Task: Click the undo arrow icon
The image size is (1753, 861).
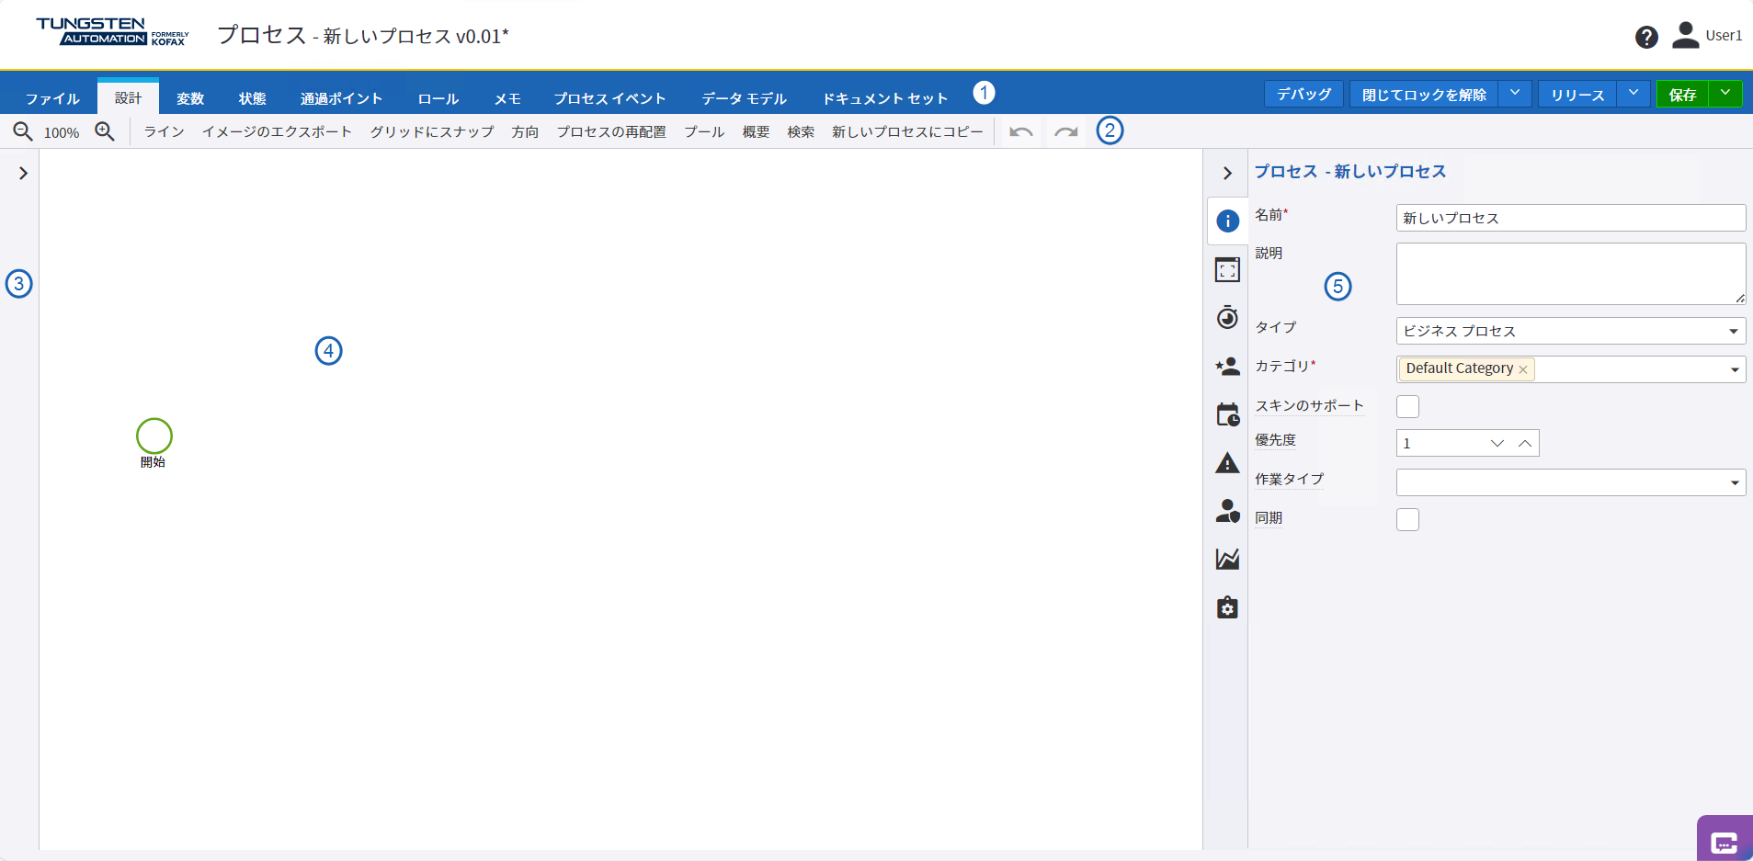Action: click(x=1019, y=131)
